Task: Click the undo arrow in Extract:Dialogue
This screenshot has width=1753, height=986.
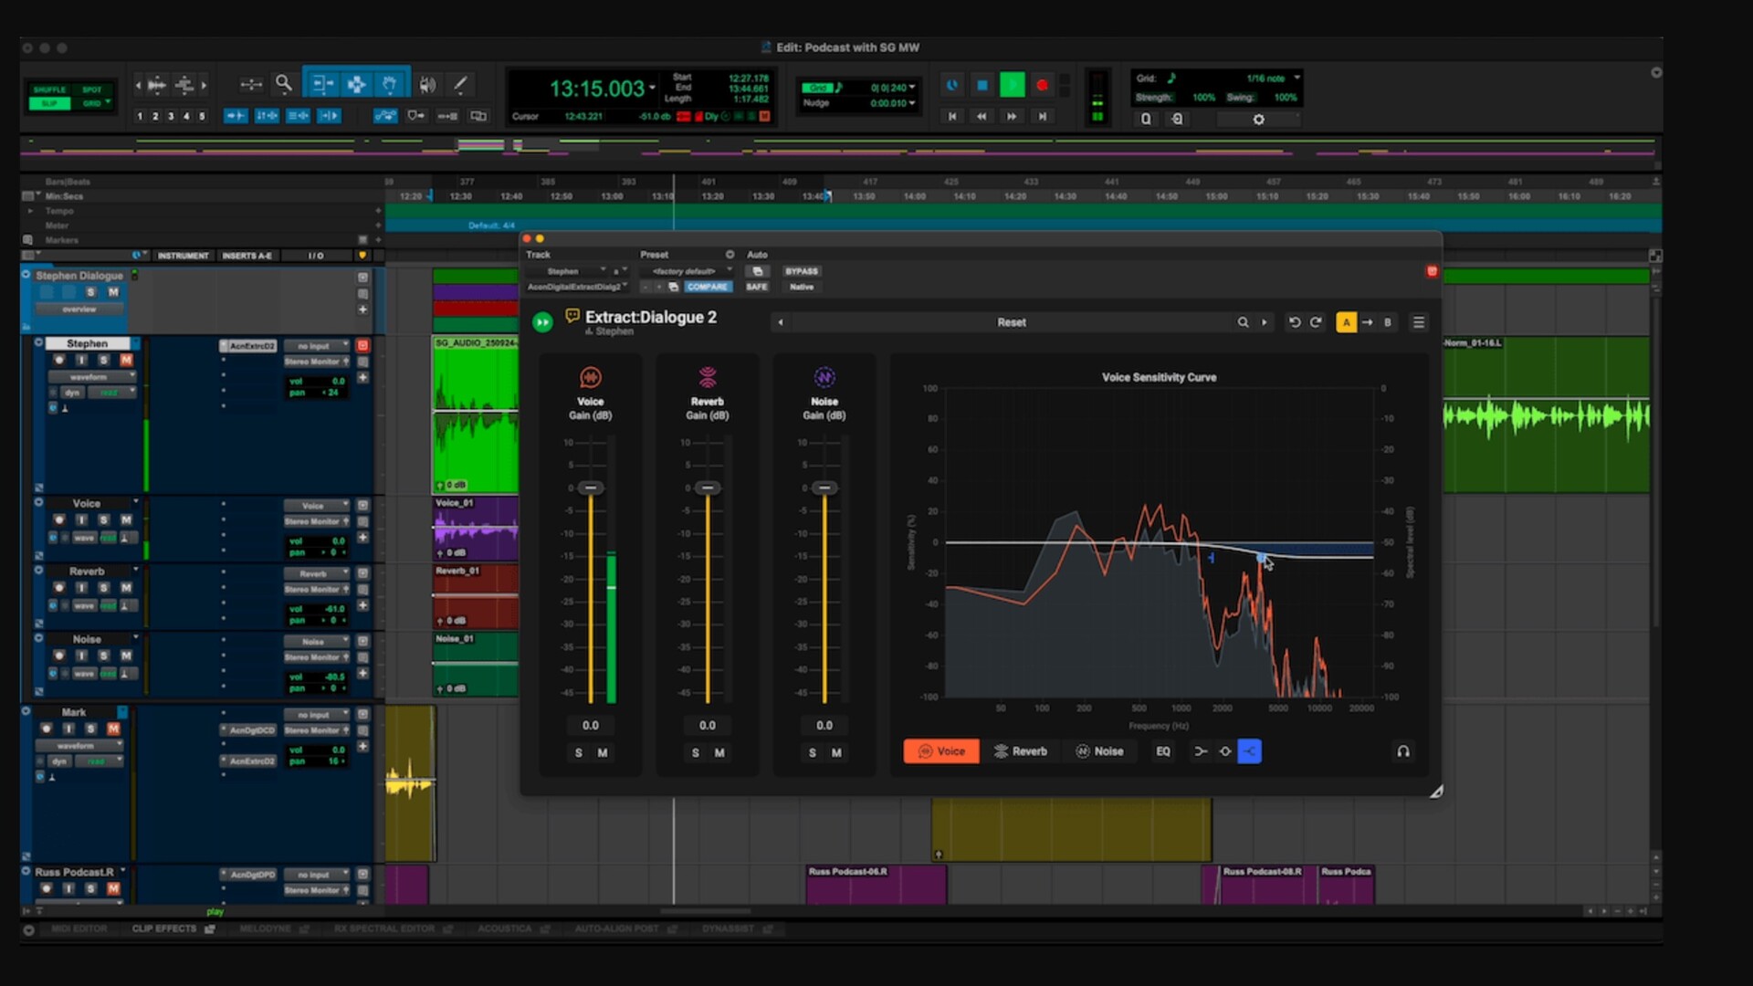Action: pyautogui.click(x=1294, y=322)
